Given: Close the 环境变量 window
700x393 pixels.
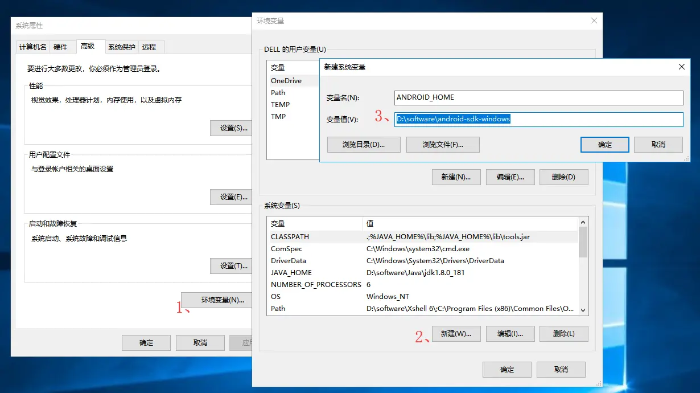Looking at the screenshot, I should pos(594,21).
